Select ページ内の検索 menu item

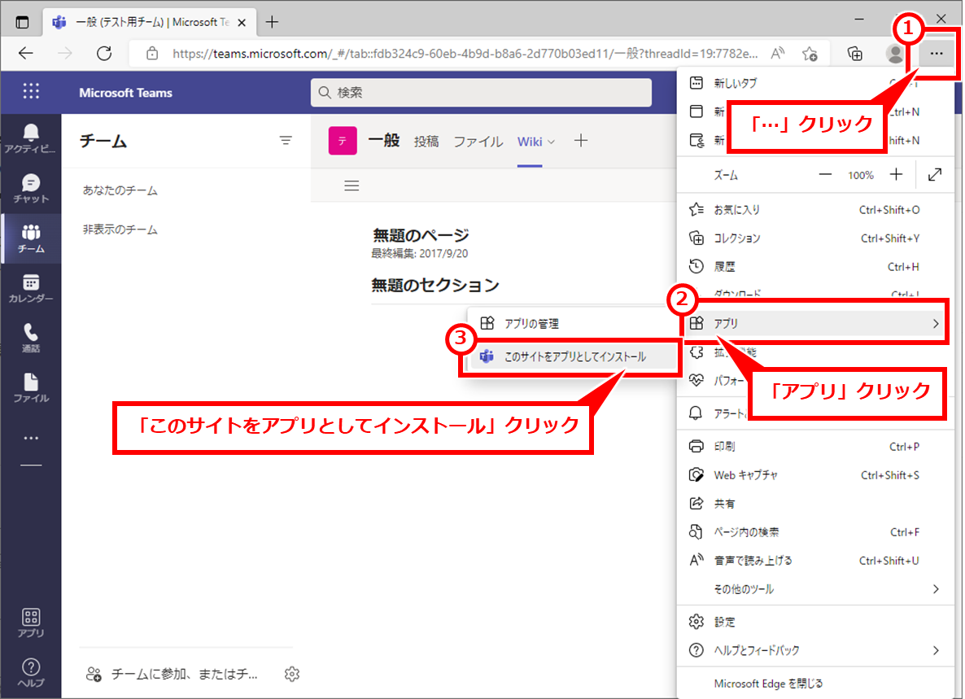click(x=814, y=531)
